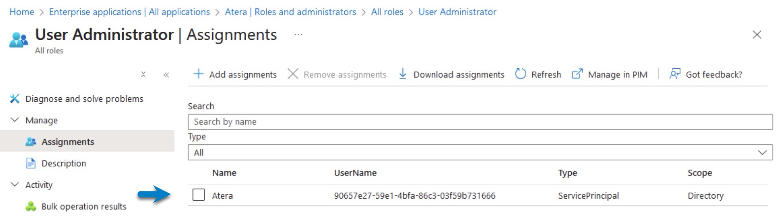This screenshot has width=776, height=220.
Task: Click the UserName GUID 90657e27-59e1-4bfa cell
Action: [415, 195]
